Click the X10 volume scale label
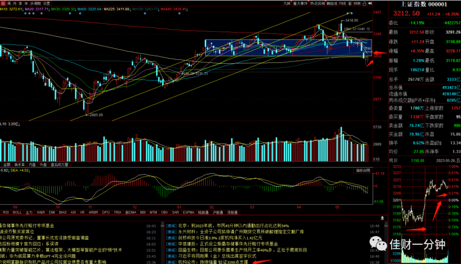The image size is (461, 264). 377,159
